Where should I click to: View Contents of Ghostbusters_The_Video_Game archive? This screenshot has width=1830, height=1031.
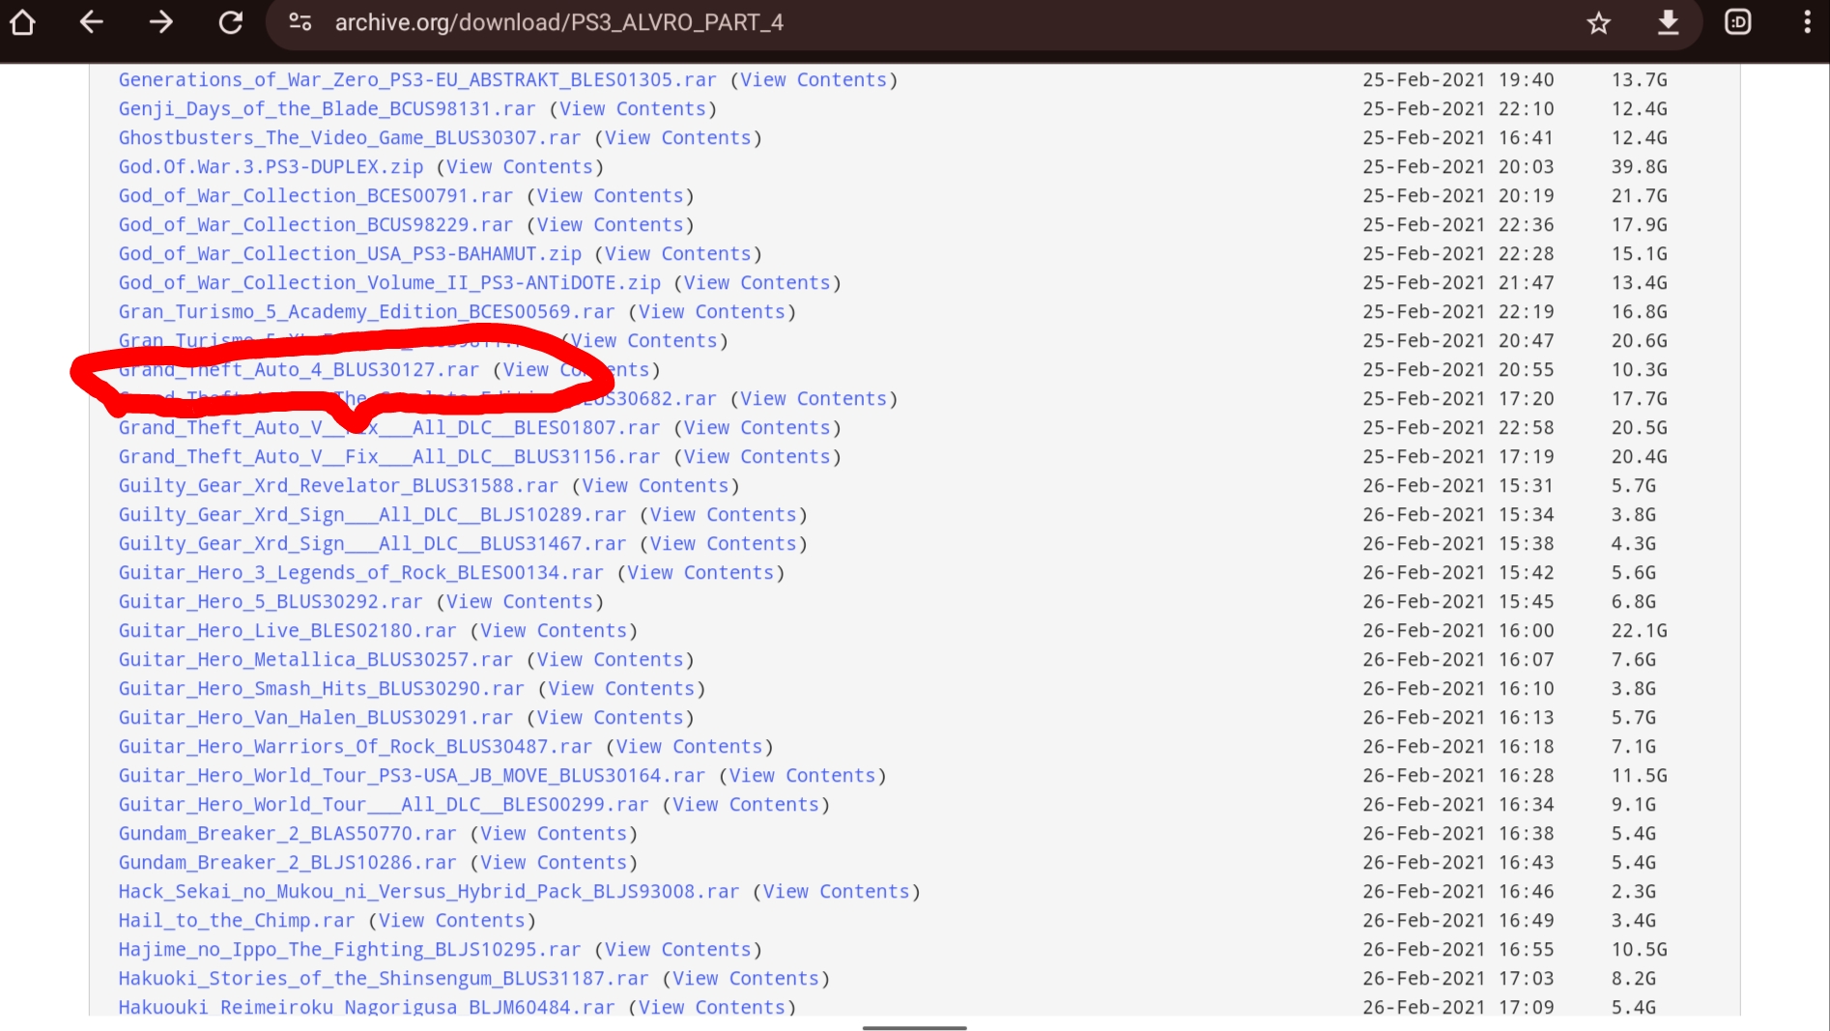(x=678, y=138)
